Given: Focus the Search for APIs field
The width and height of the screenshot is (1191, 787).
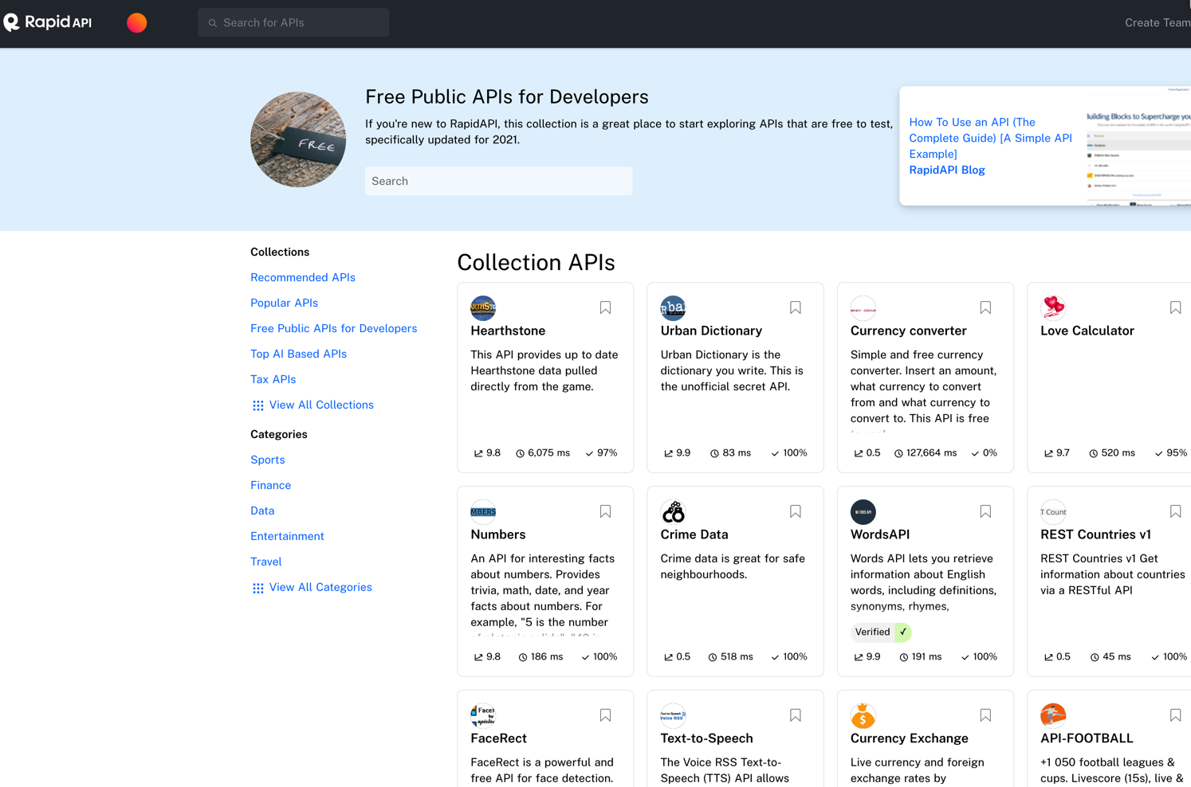Looking at the screenshot, I should [293, 22].
